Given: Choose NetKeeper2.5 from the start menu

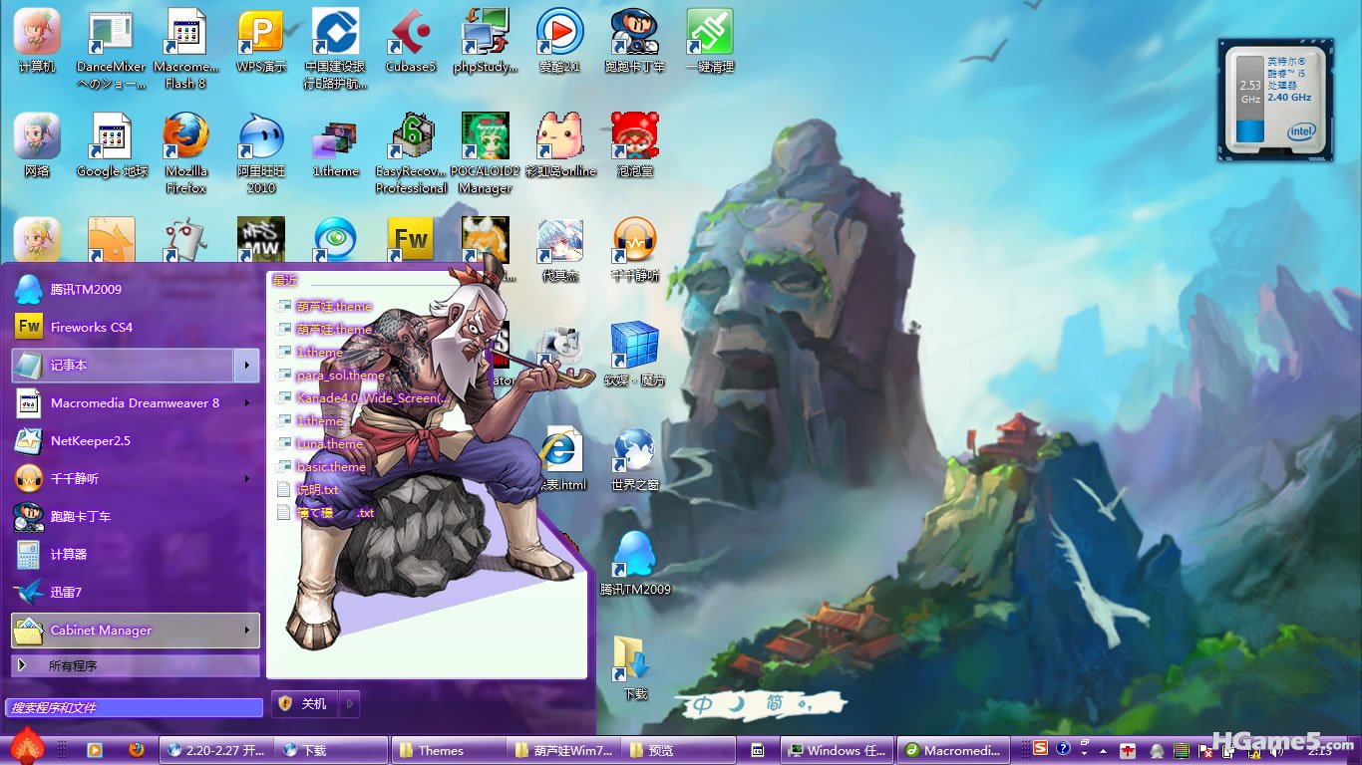Looking at the screenshot, I should click(x=91, y=441).
